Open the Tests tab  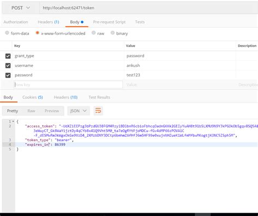(140, 22)
